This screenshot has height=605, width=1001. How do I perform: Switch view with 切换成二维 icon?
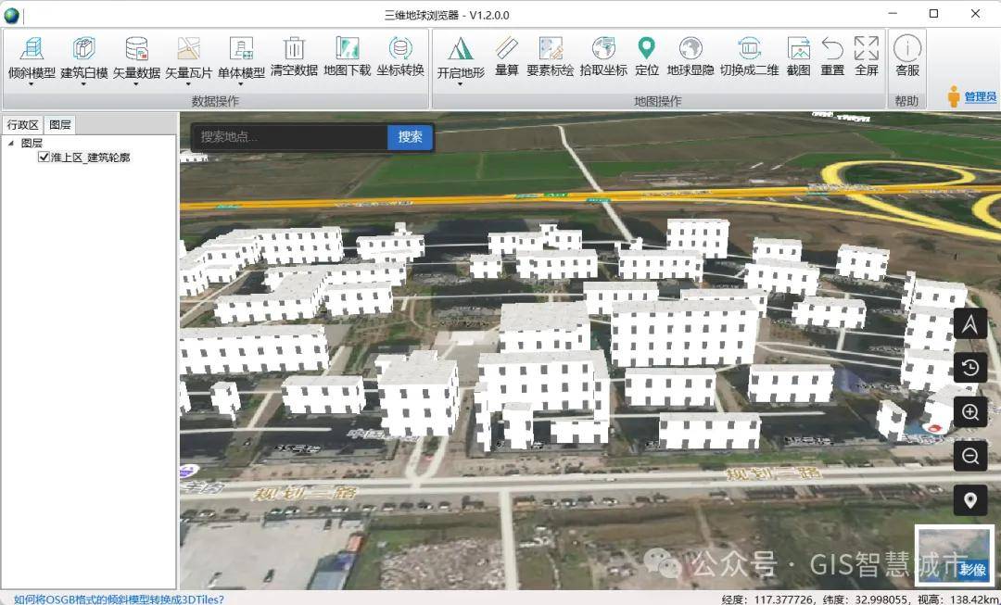[x=749, y=49]
